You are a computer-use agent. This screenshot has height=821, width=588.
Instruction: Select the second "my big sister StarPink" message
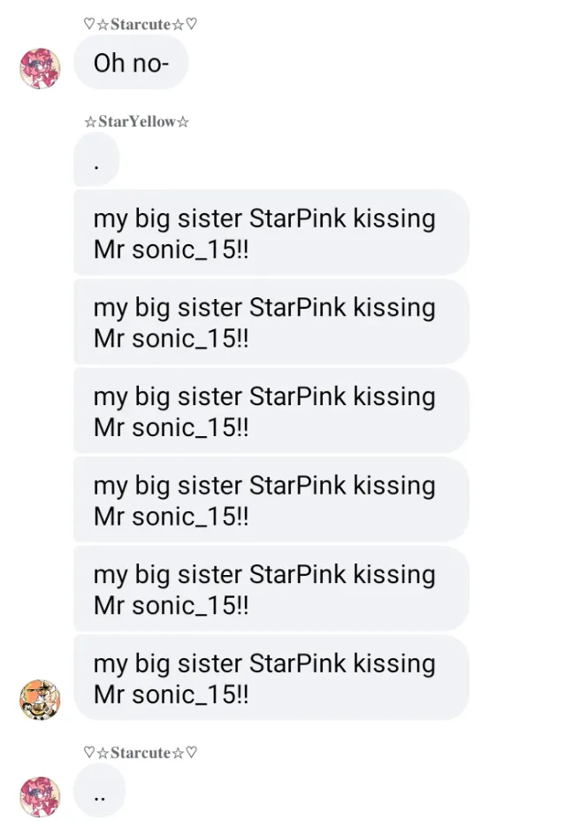tap(270, 322)
